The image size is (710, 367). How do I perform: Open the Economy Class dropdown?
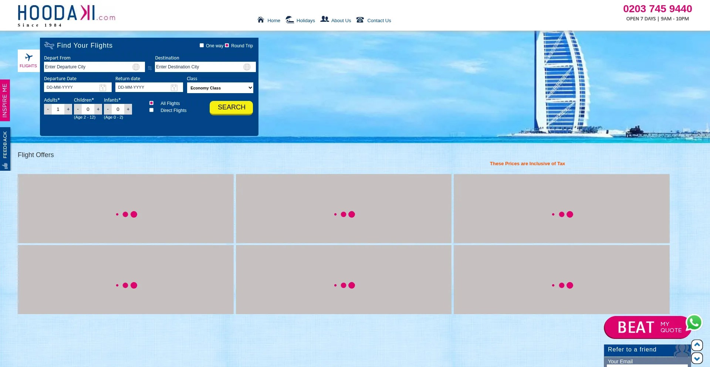(x=220, y=88)
